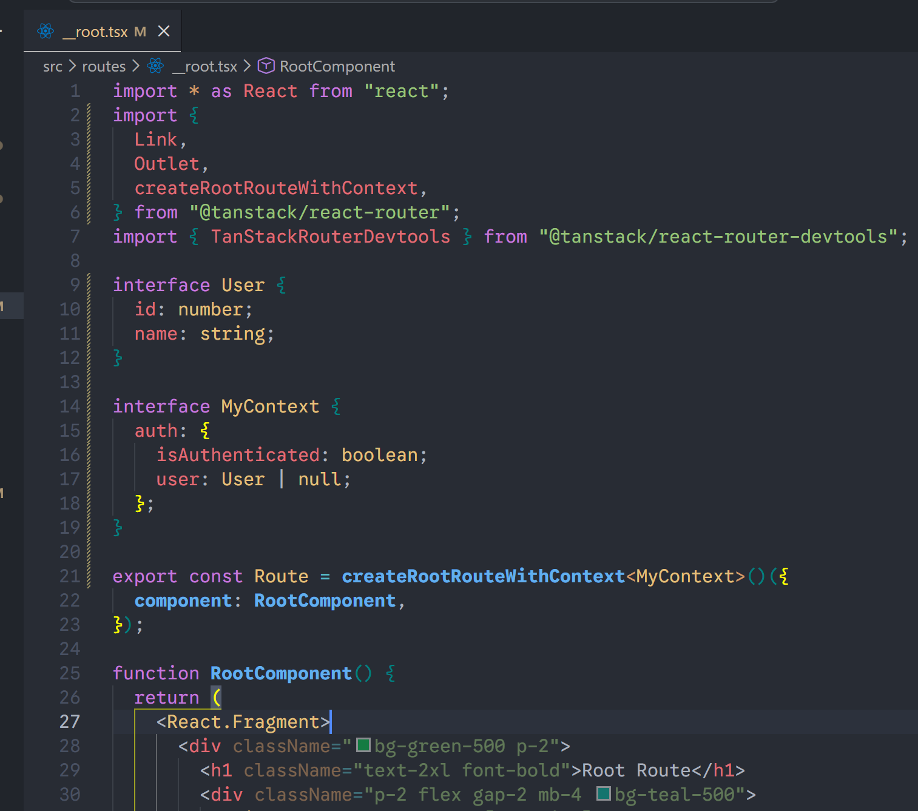Click the React icon on the __root.tsx tab
Image resolution: width=918 pixels, height=811 pixels.
(46, 32)
